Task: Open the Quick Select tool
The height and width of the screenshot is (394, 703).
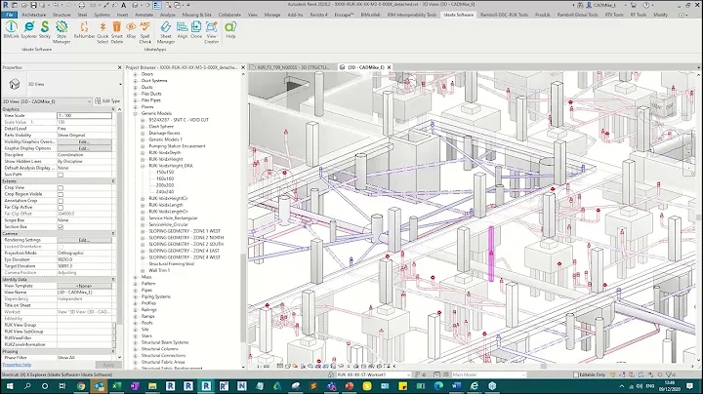Action: [103, 33]
